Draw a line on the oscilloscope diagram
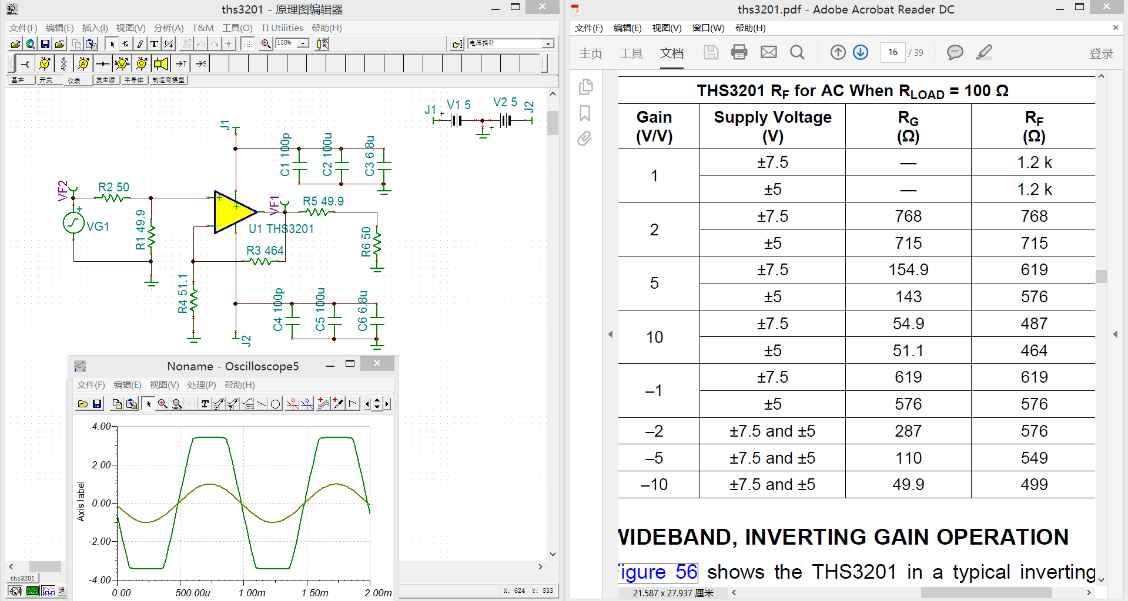The image size is (1128, 601). [262, 404]
